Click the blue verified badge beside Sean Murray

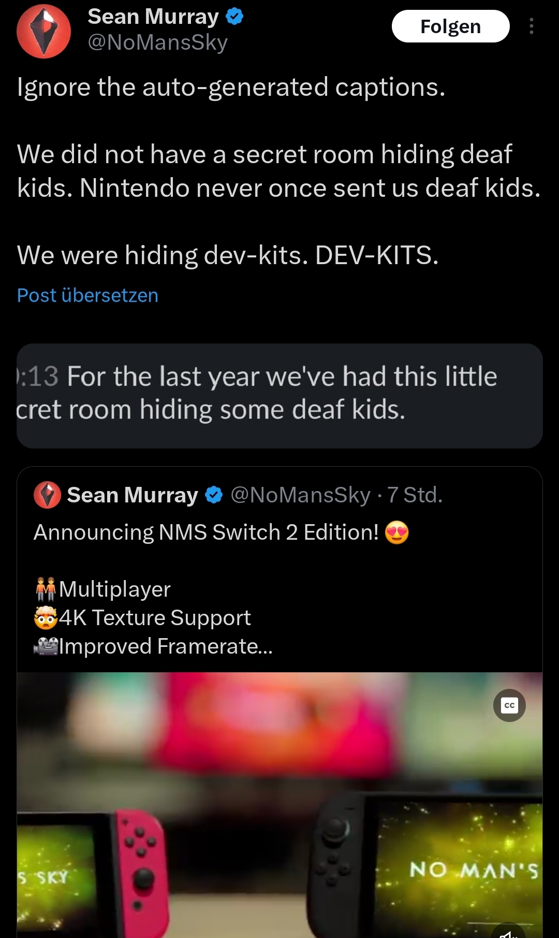pyautogui.click(x=234, y=17)
